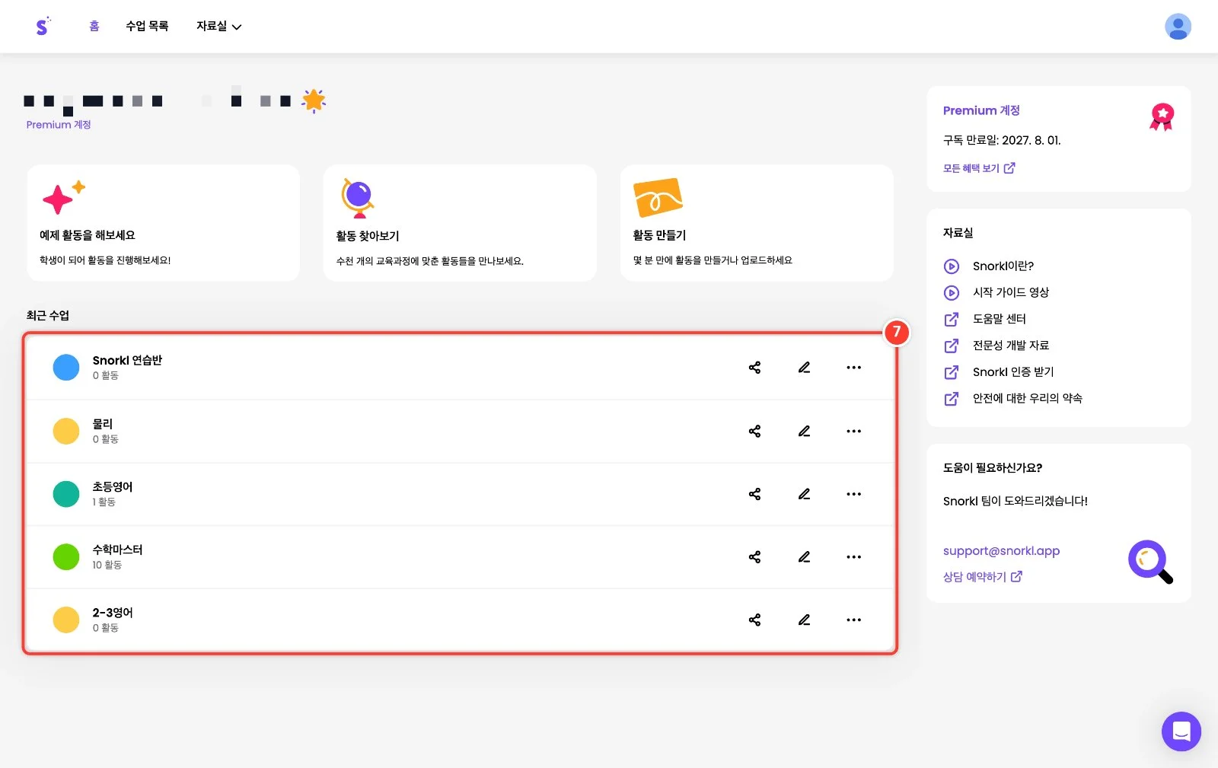Viewport: 1218px width, 768px height.
Task: Open the chat support bubble
Action: click(1181, 731)
